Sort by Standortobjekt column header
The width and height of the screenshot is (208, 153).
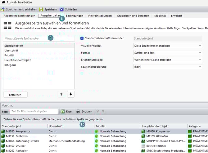point(24,126)
